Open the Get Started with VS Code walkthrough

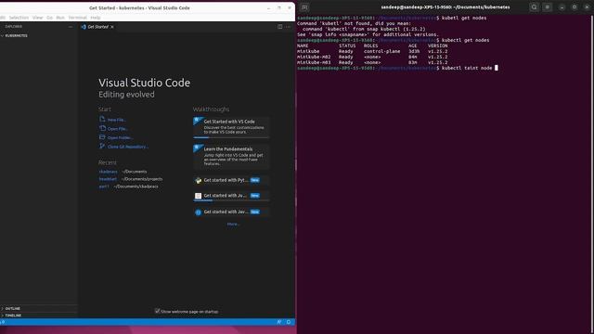click(231, 127)
